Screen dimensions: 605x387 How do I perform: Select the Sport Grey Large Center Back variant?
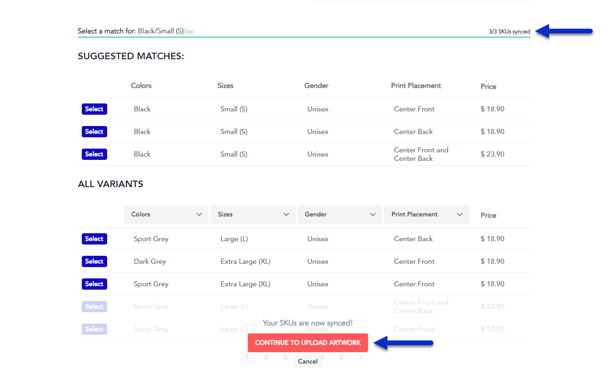tap(94, 238)
